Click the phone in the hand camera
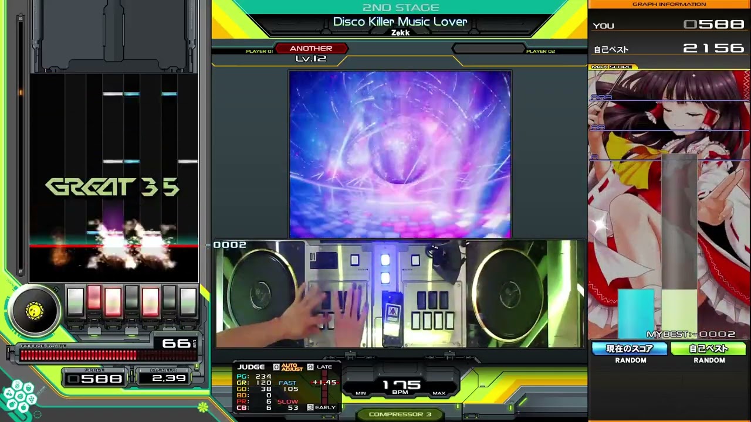Viewport: 751px width, 422px height. 392,318
